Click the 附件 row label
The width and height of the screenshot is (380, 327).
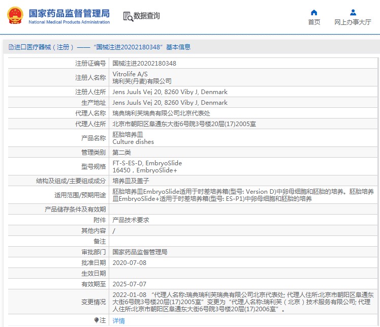click(100, 220)
